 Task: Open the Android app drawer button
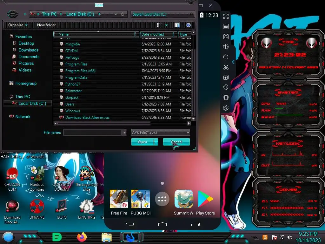[162, 199]
